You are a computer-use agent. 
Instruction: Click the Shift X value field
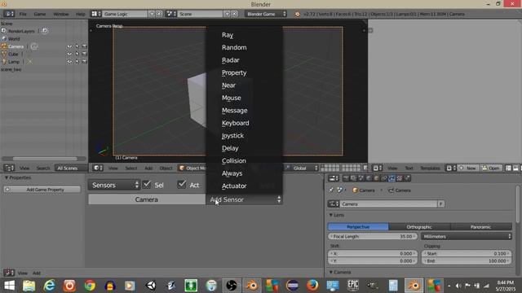pyautogui.click(x=373, y=253)
